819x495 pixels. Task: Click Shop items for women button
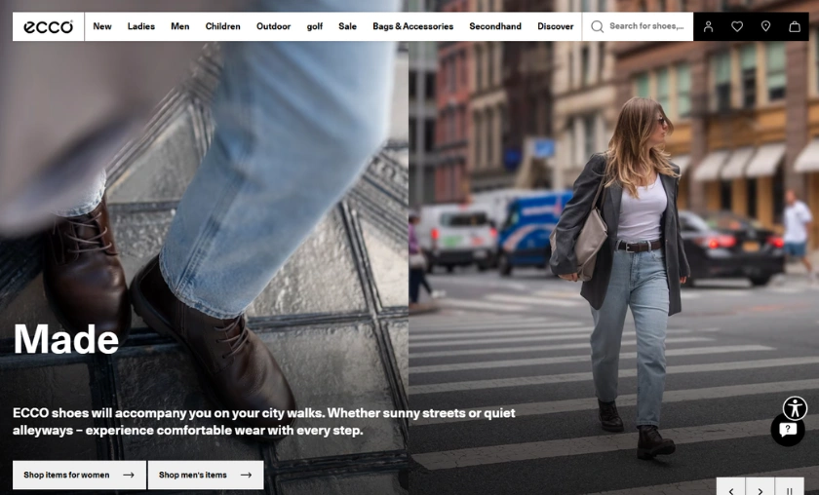coord(79,475)
